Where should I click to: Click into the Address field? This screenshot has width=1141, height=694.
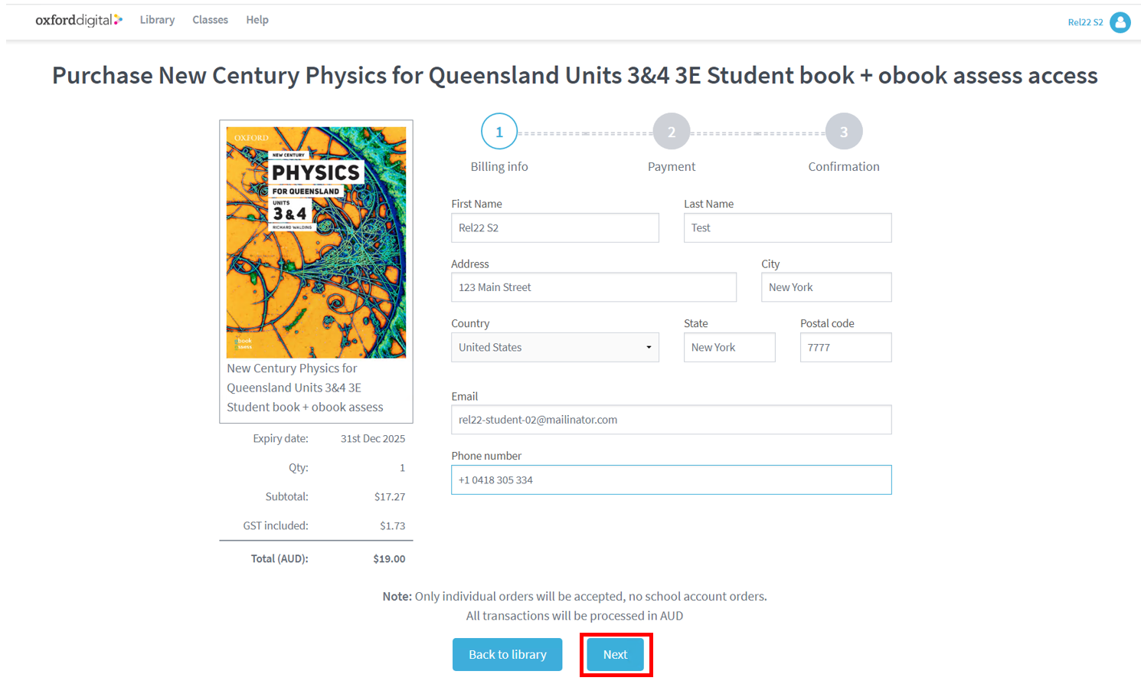click(593, 287)
